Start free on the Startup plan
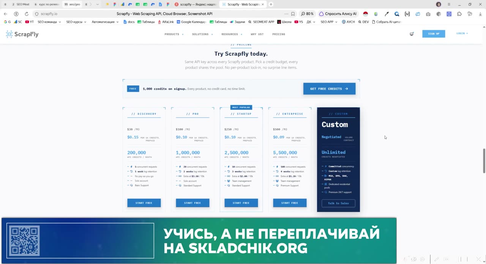The image size is (486, 264). (241, 203)
